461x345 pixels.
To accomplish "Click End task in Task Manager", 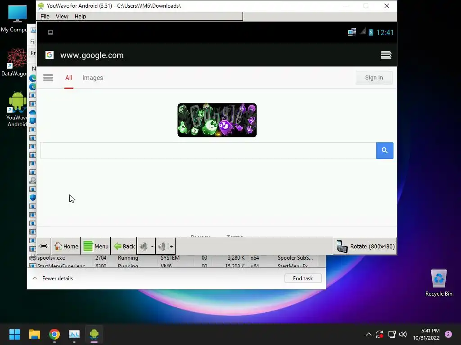I will pyautogui.click(x=303, y=279).
